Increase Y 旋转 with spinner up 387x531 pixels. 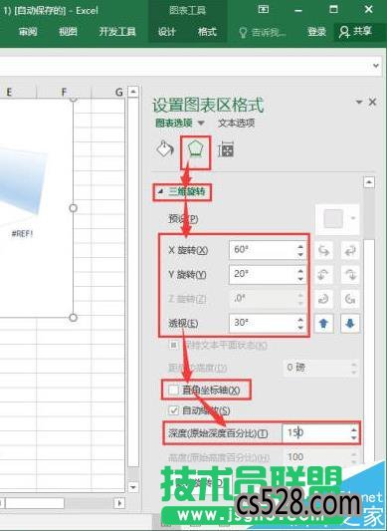point(300,270)
